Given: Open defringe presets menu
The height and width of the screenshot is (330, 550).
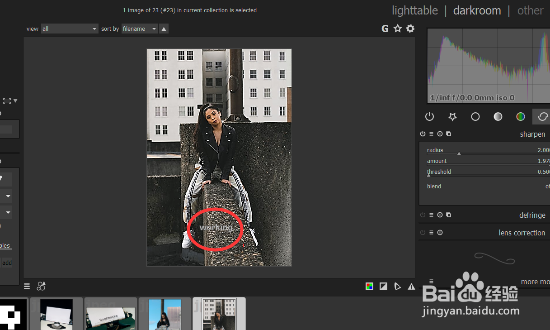Looking at the screenshot, I should pyautogui.click(x=431, y=215).
